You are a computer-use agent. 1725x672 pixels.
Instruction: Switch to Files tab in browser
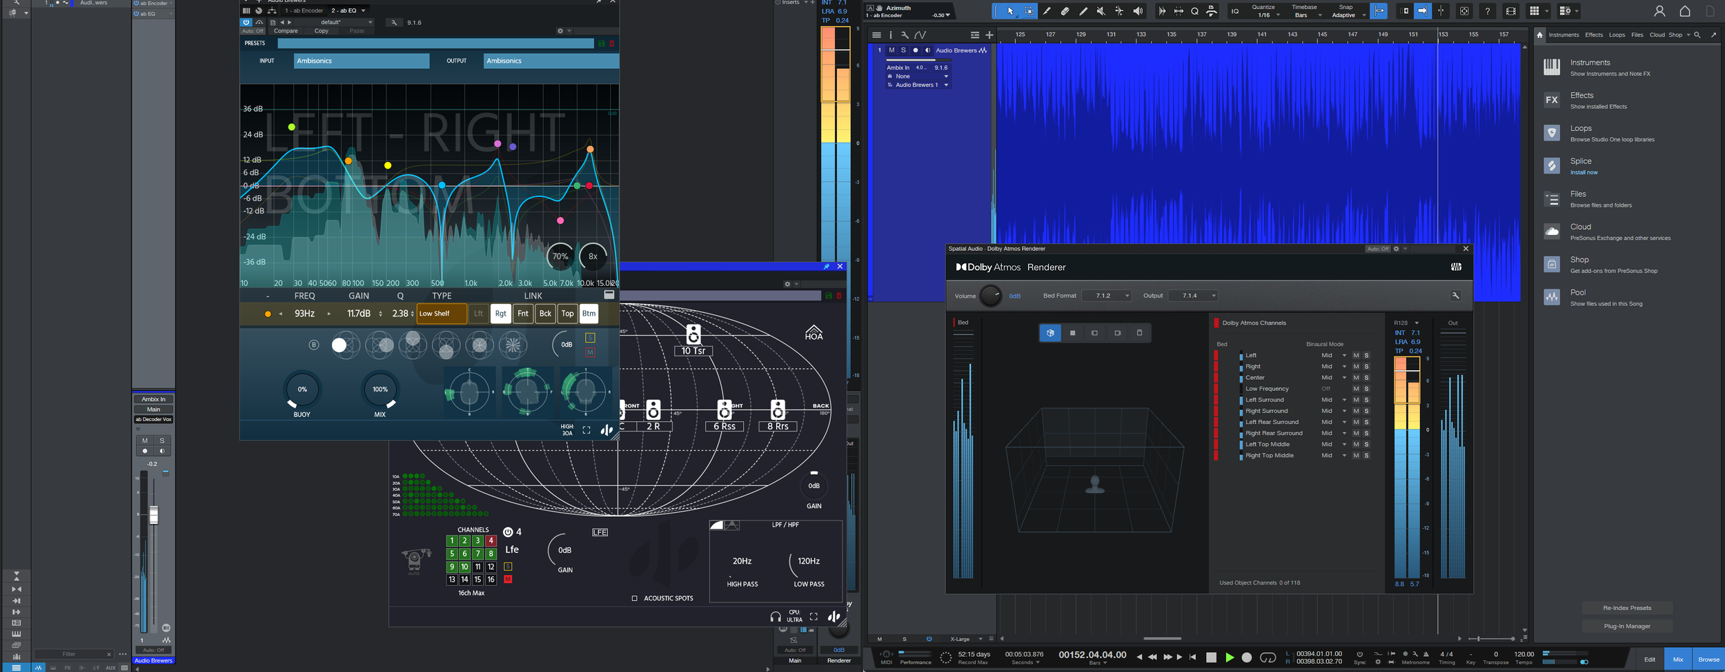[1637, 34]
